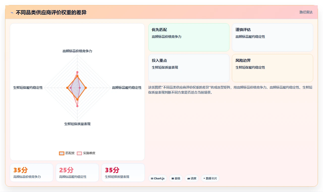323x192 pixels.
Task: Click the 生鲜短保质量表现 radar axis label
Action: click(x=77, y=124)
